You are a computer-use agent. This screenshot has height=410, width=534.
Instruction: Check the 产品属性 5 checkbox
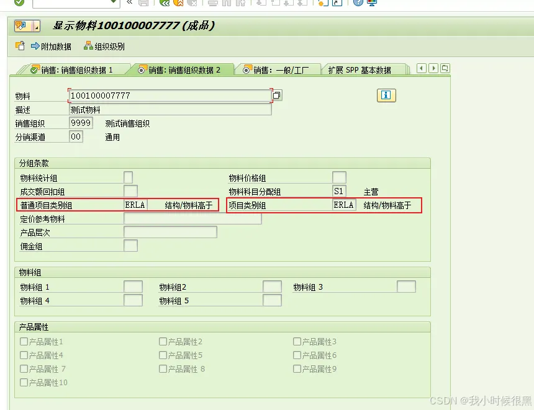pyautogui.click(x=162, y=355)
